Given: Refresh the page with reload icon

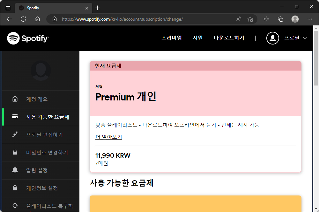Looking at the screenshot, I should [x=23, y=19].
